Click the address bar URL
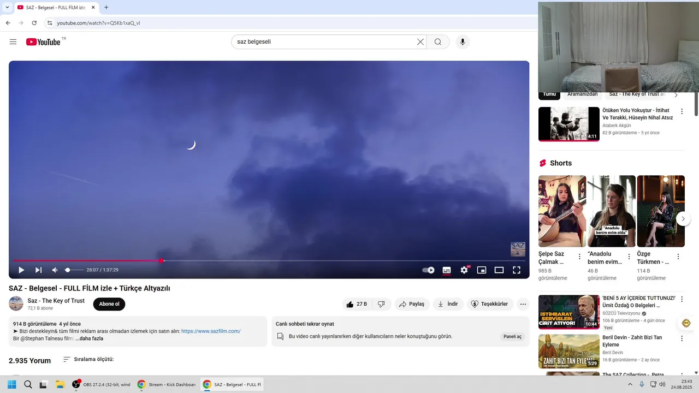The image size is (699, 393). click(98, 23)
